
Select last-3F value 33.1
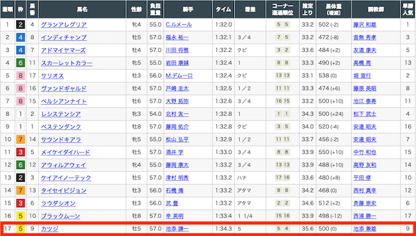coord(307,75)
